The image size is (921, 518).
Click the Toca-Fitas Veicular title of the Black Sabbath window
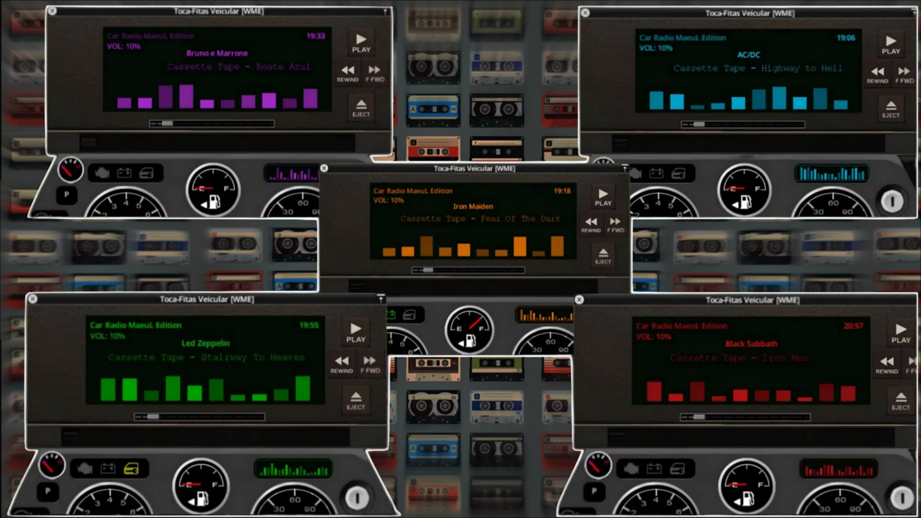tap(752, 300)
